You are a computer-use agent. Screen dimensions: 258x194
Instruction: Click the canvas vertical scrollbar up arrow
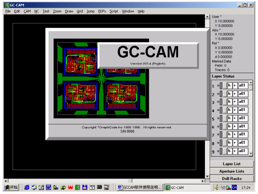coord(207,17)
